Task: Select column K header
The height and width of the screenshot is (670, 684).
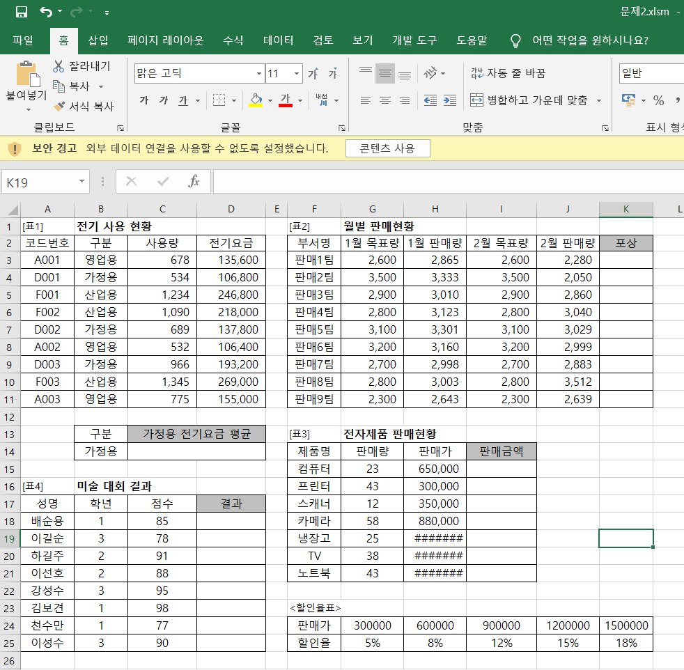Action: [626, 210]
